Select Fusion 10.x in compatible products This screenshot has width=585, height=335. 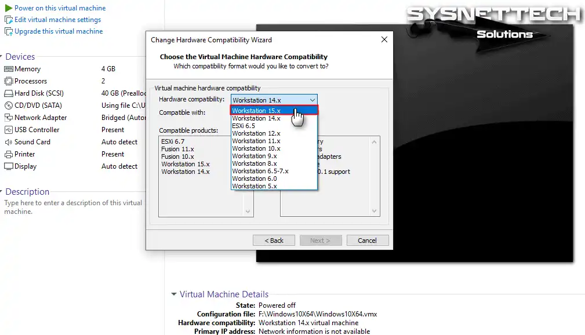coord(177,156)
